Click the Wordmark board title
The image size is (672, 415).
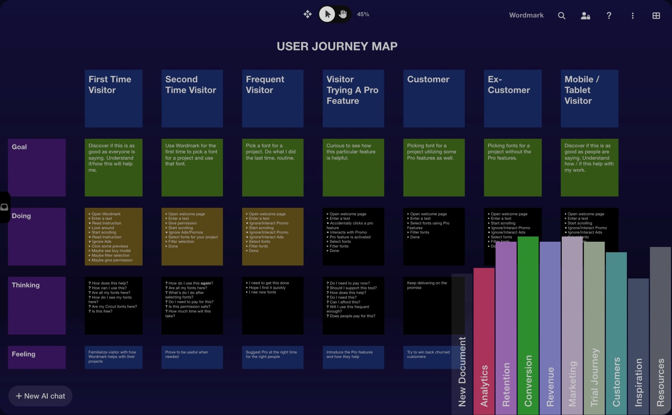pyautogui.click(x=526, y=15)
